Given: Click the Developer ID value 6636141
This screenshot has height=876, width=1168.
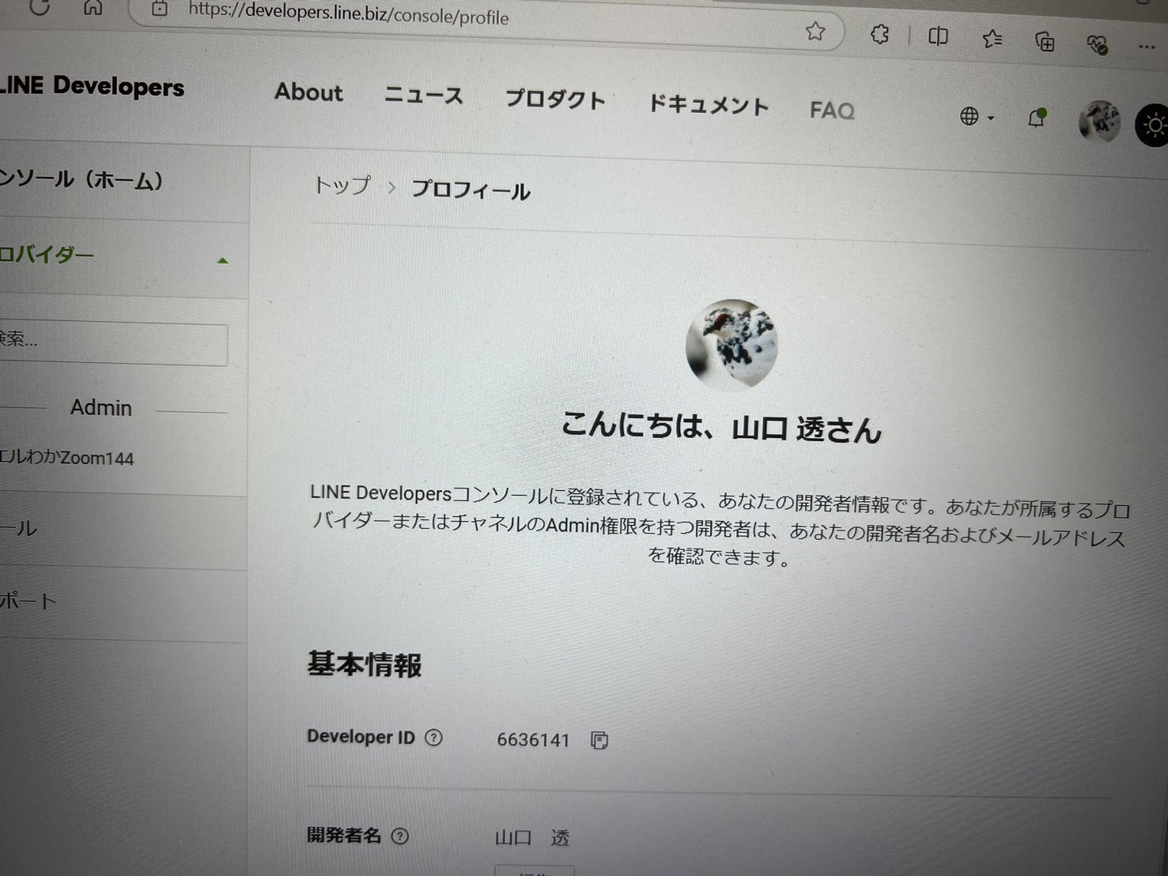Looking at the screenshot, I should coord(533,740).
